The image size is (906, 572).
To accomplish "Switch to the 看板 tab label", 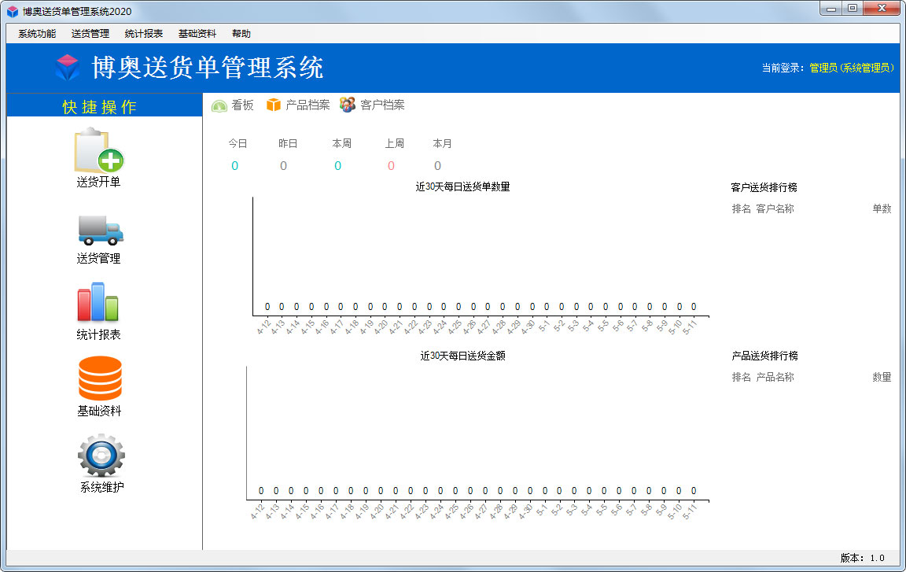I will pyautogui.click(x=243, y=105).
